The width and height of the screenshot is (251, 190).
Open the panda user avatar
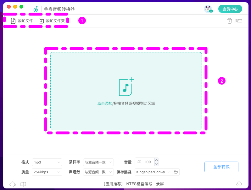(208, 9)
